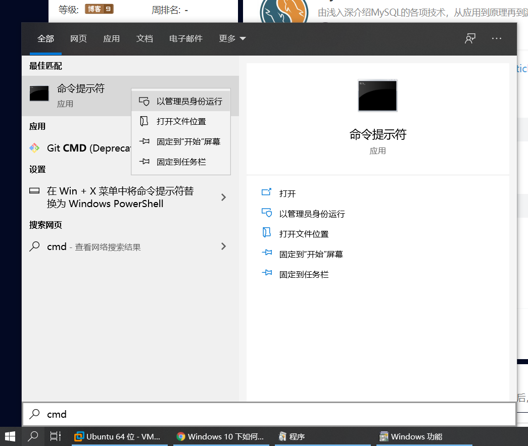The image size is (528, 446).
Task: Select 命令提示符 best match result
Action: pos(76,95)
